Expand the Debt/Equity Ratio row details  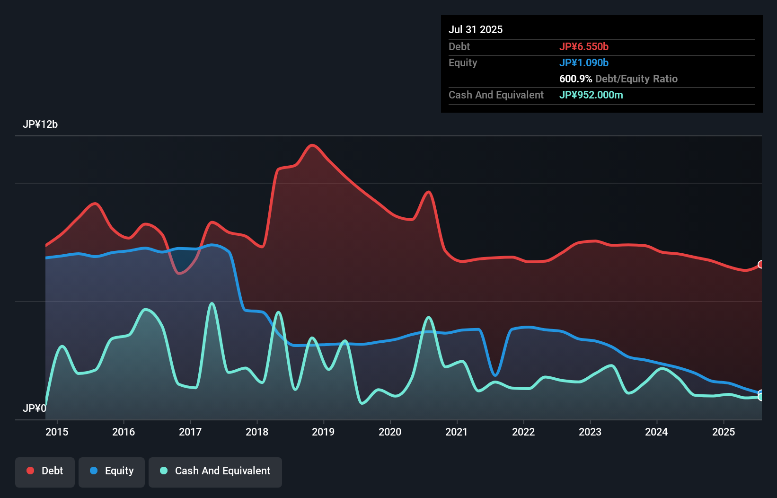(x=618, y=79)
